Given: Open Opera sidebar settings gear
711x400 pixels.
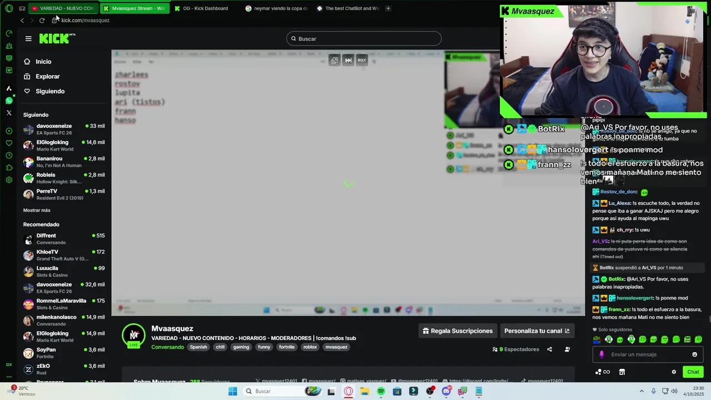Looking at the screenshot, I should point(9,180).
